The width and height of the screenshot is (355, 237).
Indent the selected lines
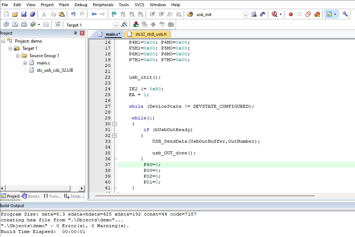pyautogui.click(x=152, y=14)
